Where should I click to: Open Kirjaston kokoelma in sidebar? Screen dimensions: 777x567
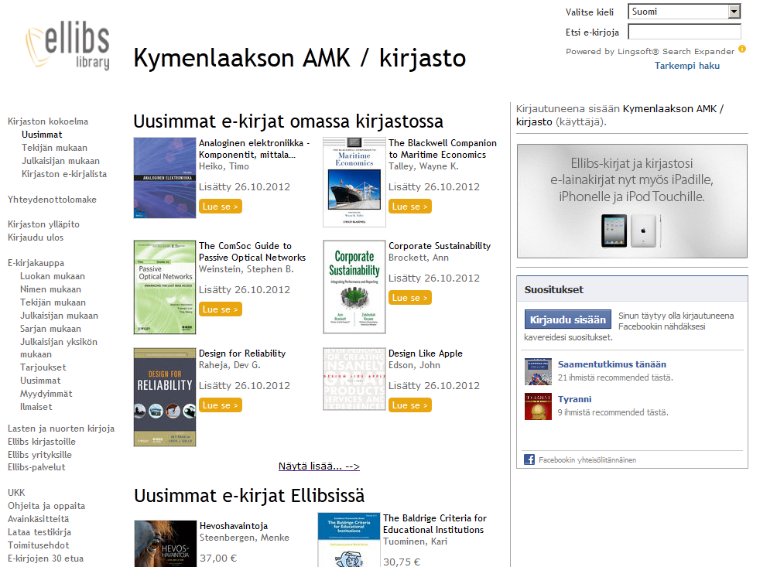pyautogui.click(x=48, y=121)
